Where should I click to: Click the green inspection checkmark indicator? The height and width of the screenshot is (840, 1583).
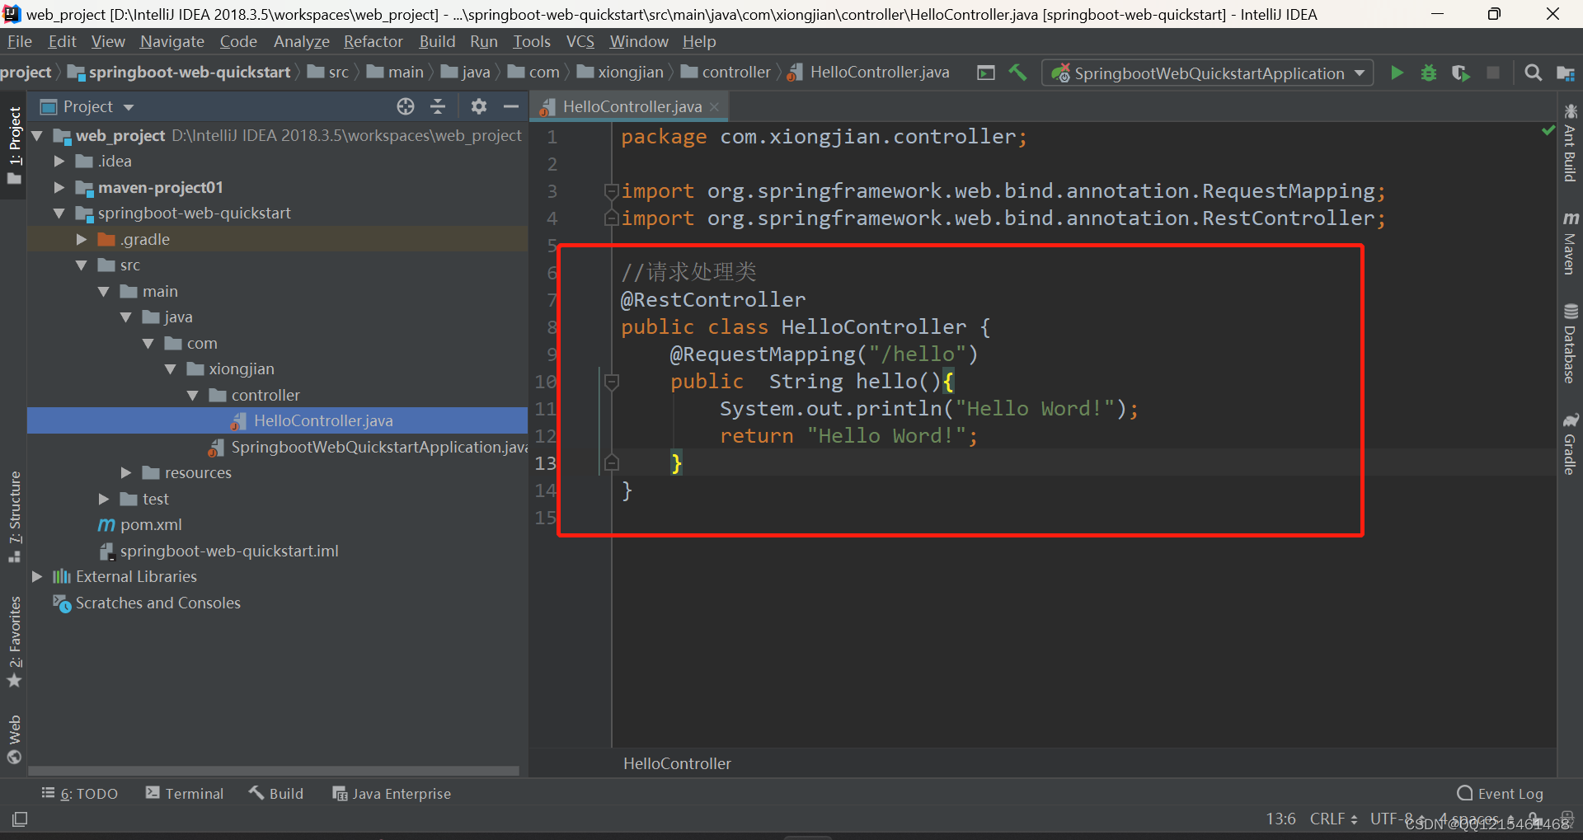1548,130
